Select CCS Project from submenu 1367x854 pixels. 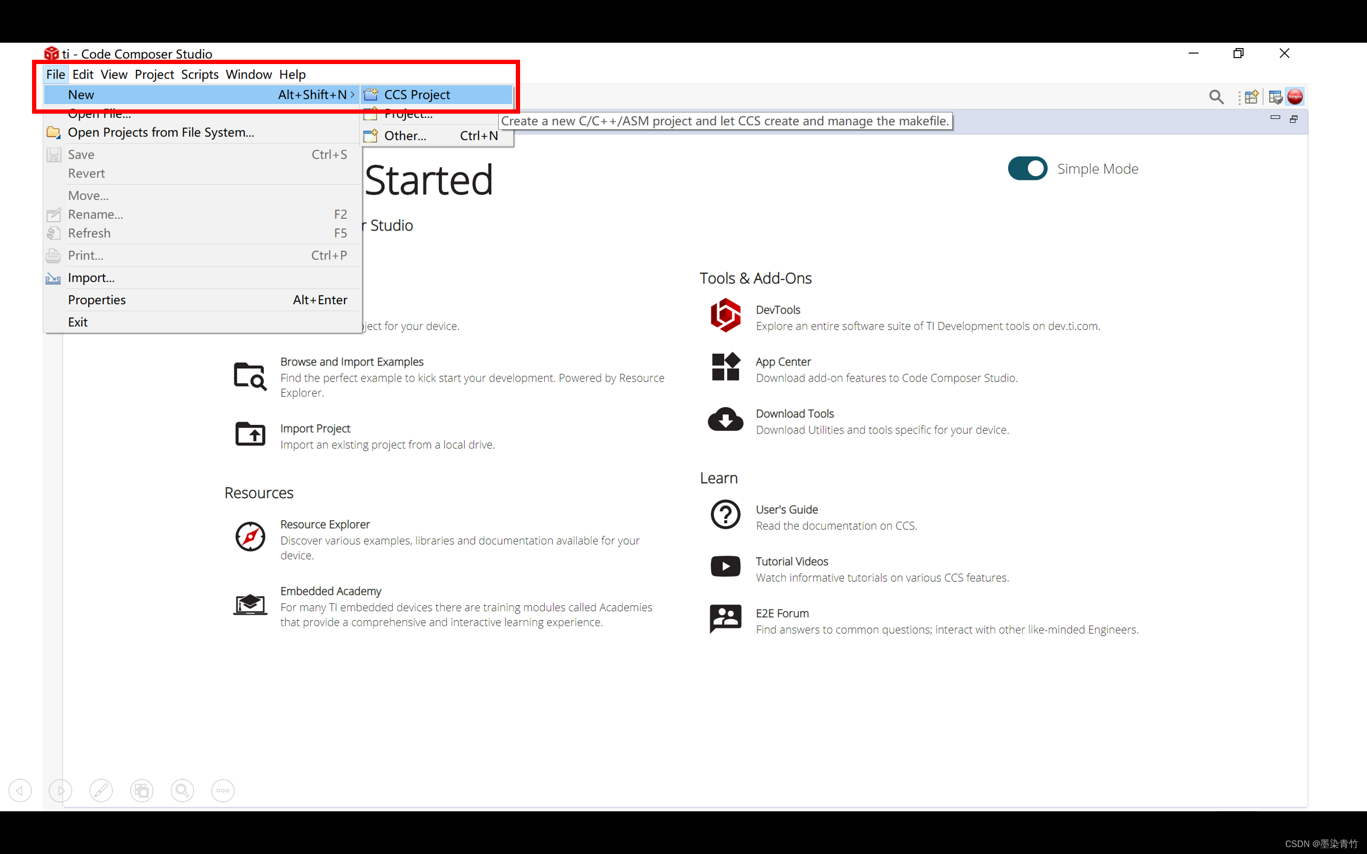417,95
